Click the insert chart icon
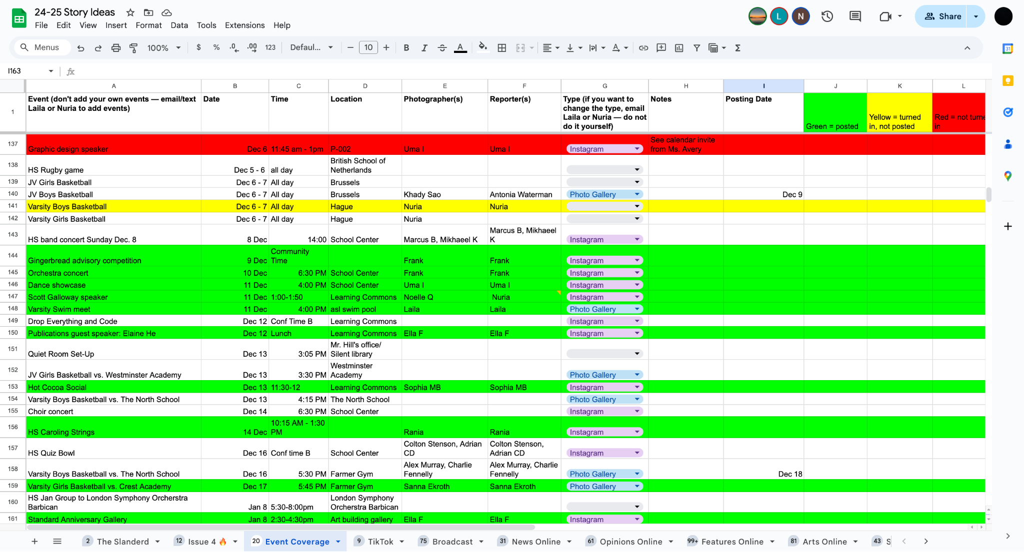The width and height of the screenshot is (1024, 552). [x=679, y=48]
